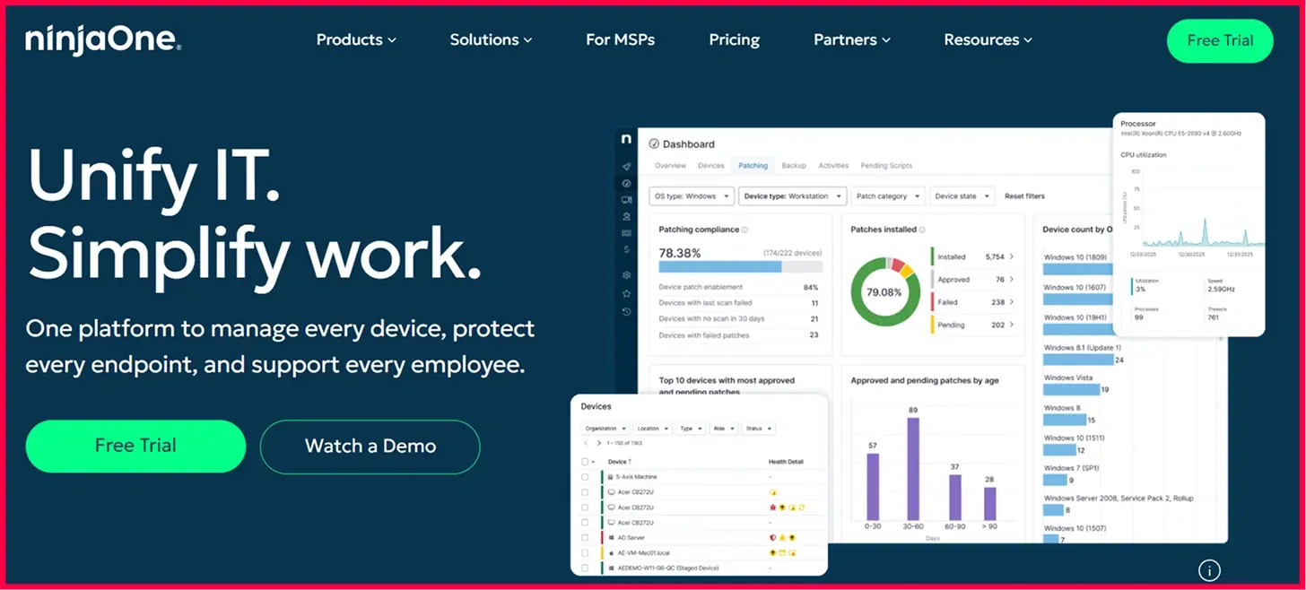The height and width of the screenshot is (590, 1306).
Task: Click the star favorites icon in sidebar
Action: pos(626,293)
